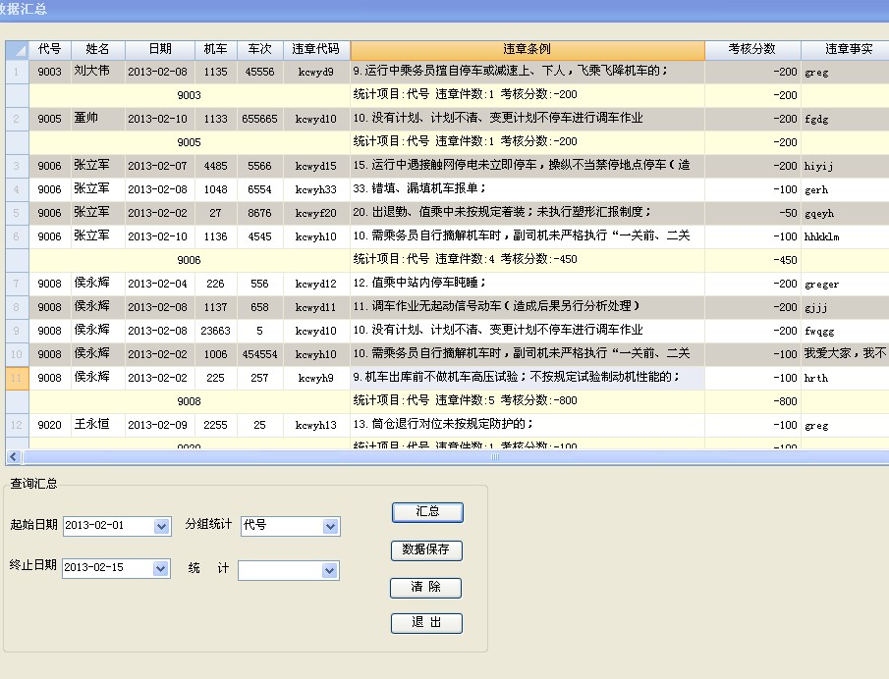Click violation code cell kcwyd15
The width and height of the screenshot is (889, 679).
click(315, 166)
